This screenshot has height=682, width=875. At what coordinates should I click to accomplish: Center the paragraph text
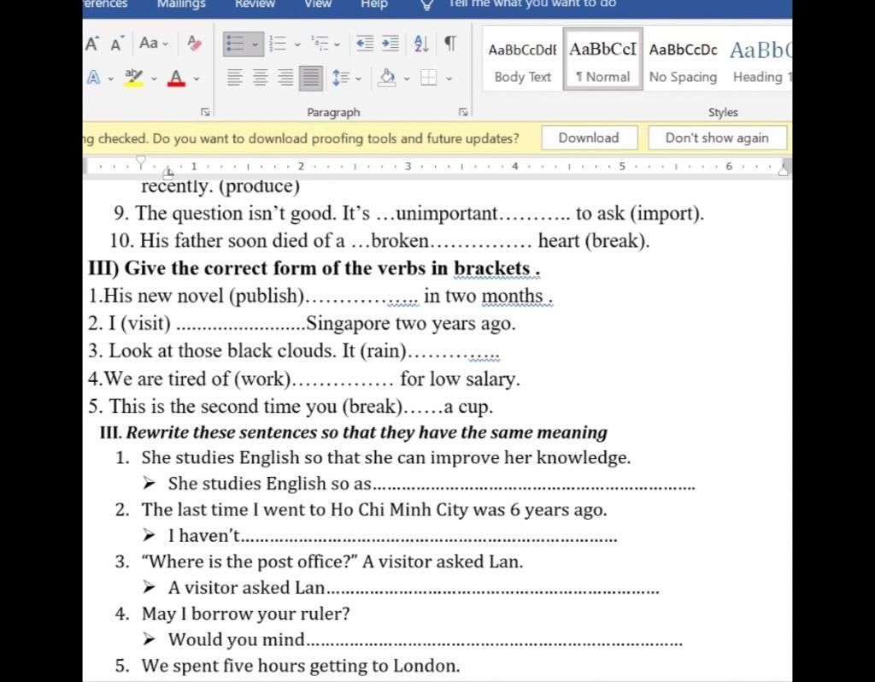pyautogui.click(x=260, y=78)
